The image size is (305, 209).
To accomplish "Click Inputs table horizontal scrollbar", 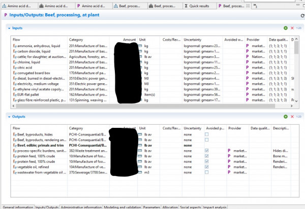I will (145, 106).
